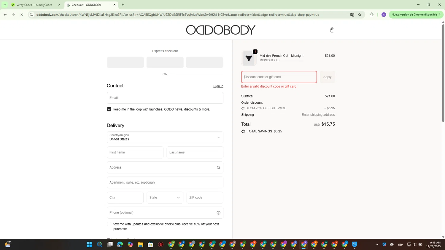Click the ODDOBODY logo
The width and height of the screenshot is (445, 250).
tap(220, 30)
